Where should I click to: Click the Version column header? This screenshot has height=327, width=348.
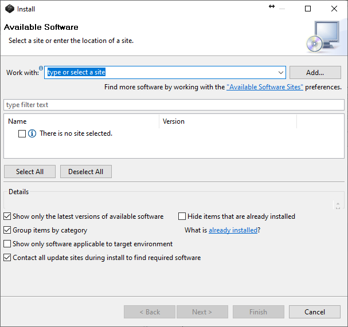tap(228, 121)
